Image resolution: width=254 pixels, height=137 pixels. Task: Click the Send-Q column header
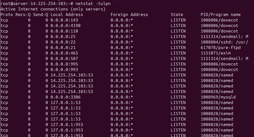40,14
